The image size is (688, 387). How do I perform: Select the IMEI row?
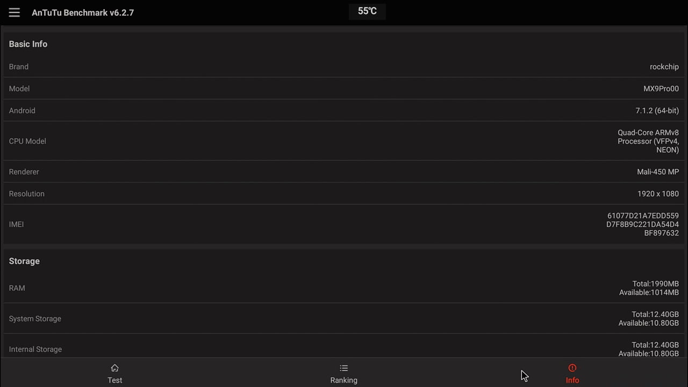[344, 224]
